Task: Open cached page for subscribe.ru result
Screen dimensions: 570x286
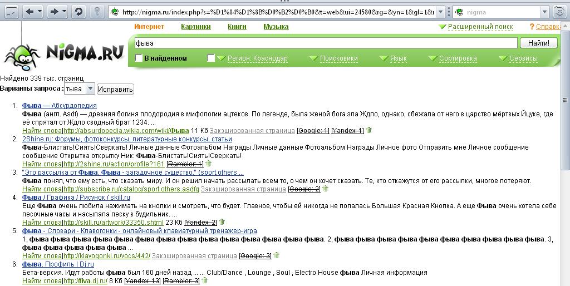Action: pos(243,189)
